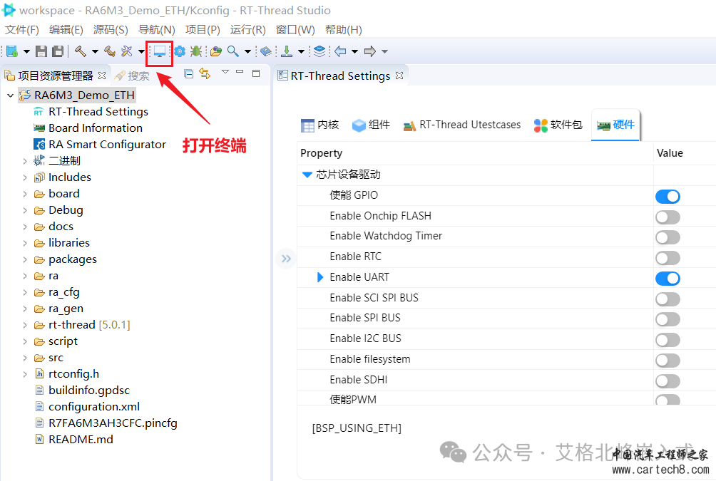Click the blue gear SDK manager icon
This screenshot has width=716, height=481.
(180, 51)
